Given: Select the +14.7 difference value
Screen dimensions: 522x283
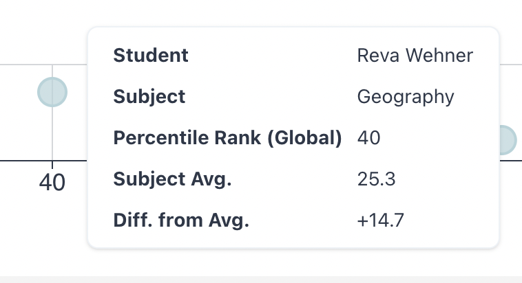Looking at the screenshot, I should (x=381, y=220).
